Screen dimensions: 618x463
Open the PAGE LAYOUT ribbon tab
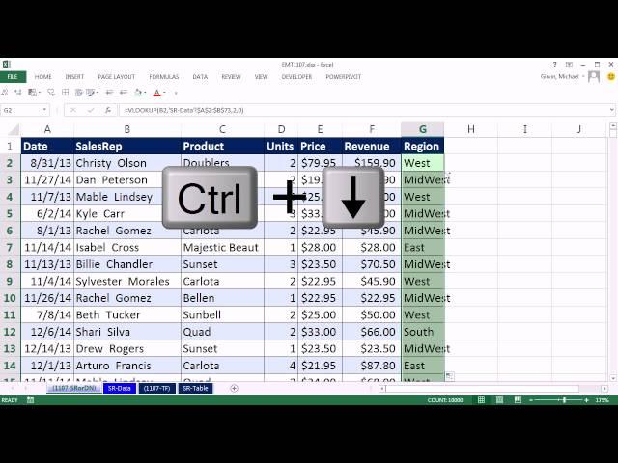click(x=116, y=76)
